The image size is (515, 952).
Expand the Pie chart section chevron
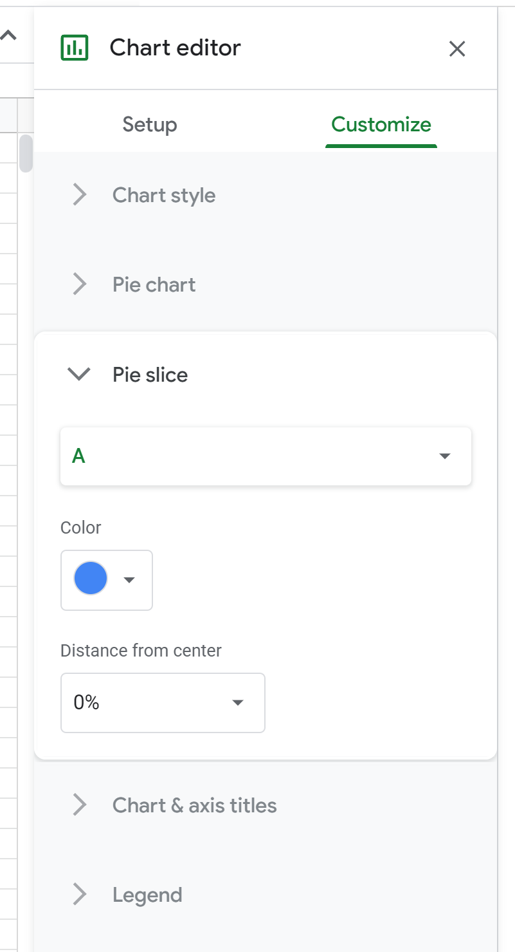pyautogui.click(x=80, y=285)
